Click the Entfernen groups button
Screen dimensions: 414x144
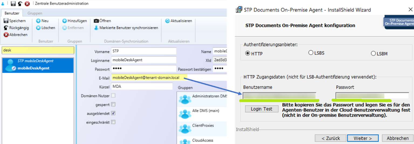click(x=73, y=28)
